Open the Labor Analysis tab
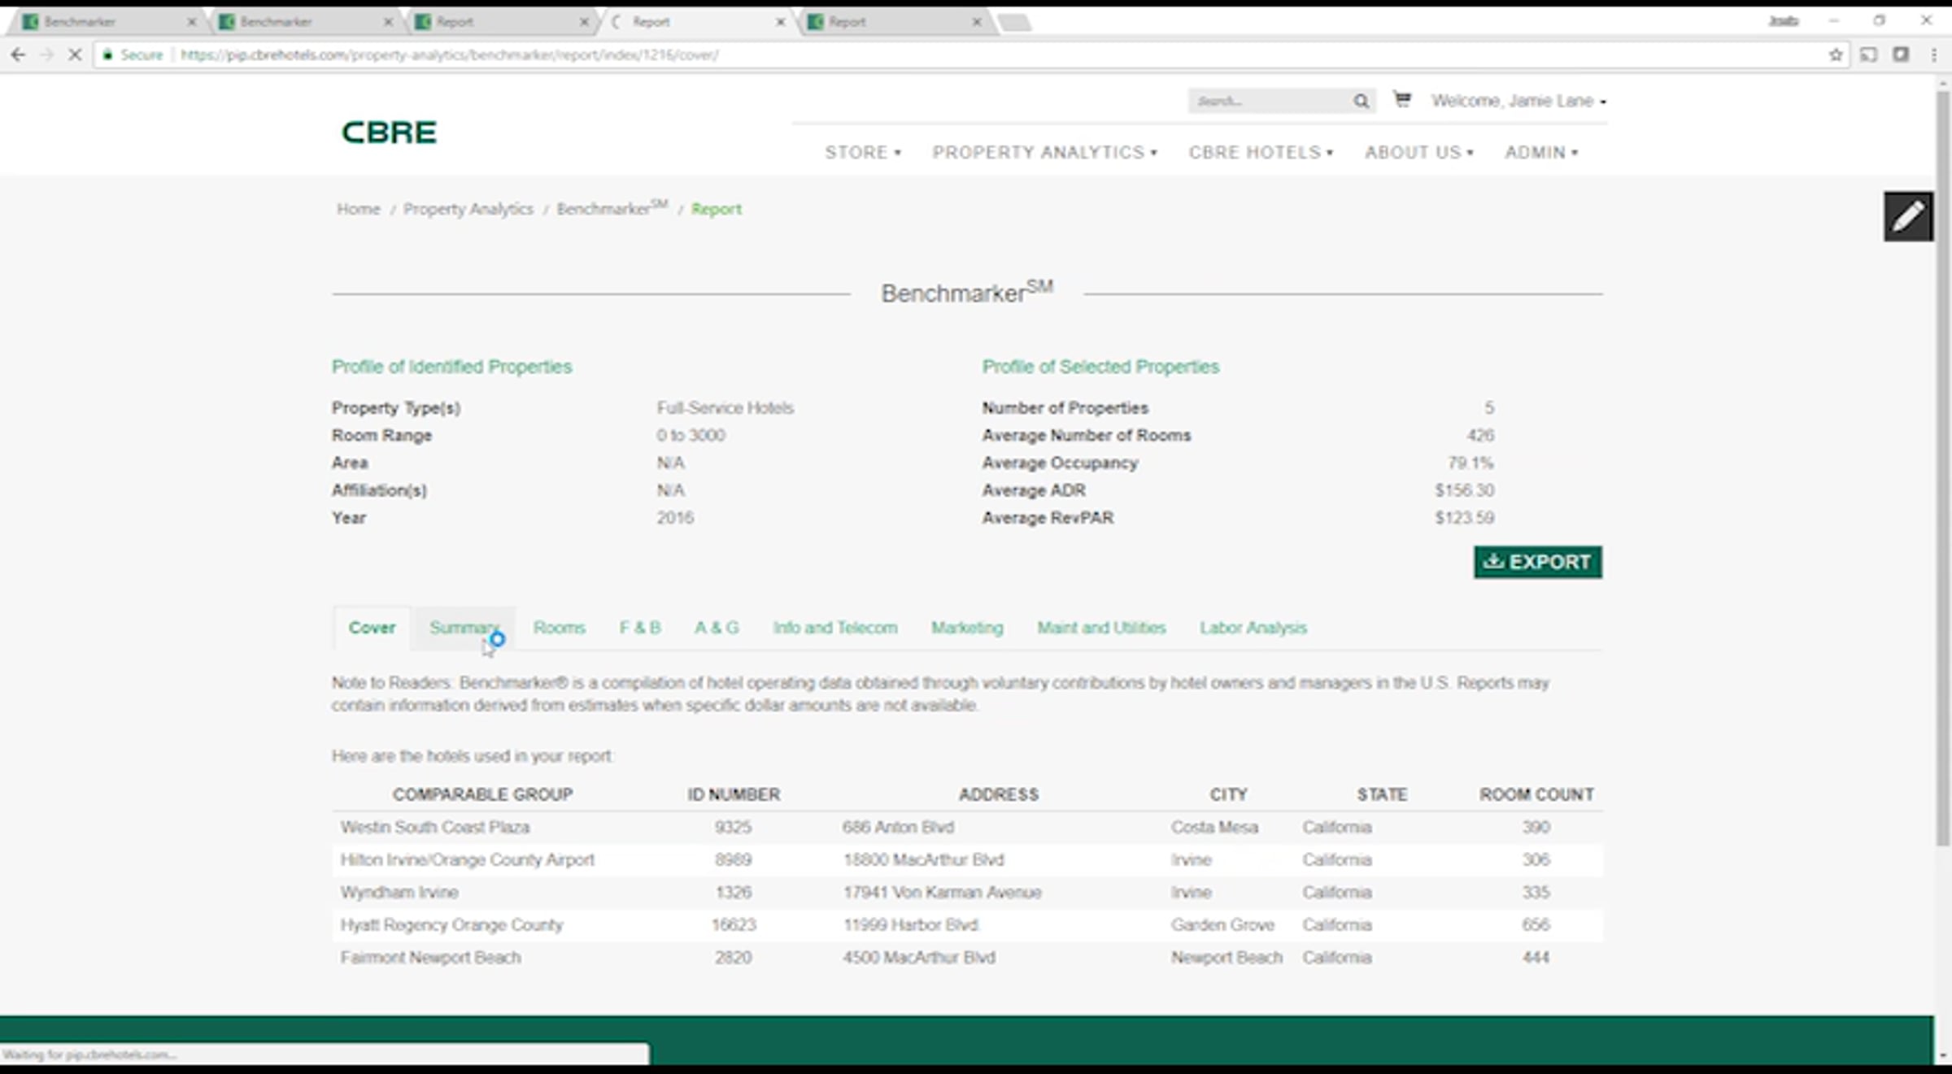The height and width of the screenshot is (1074, 1952). coord(1253,628)
